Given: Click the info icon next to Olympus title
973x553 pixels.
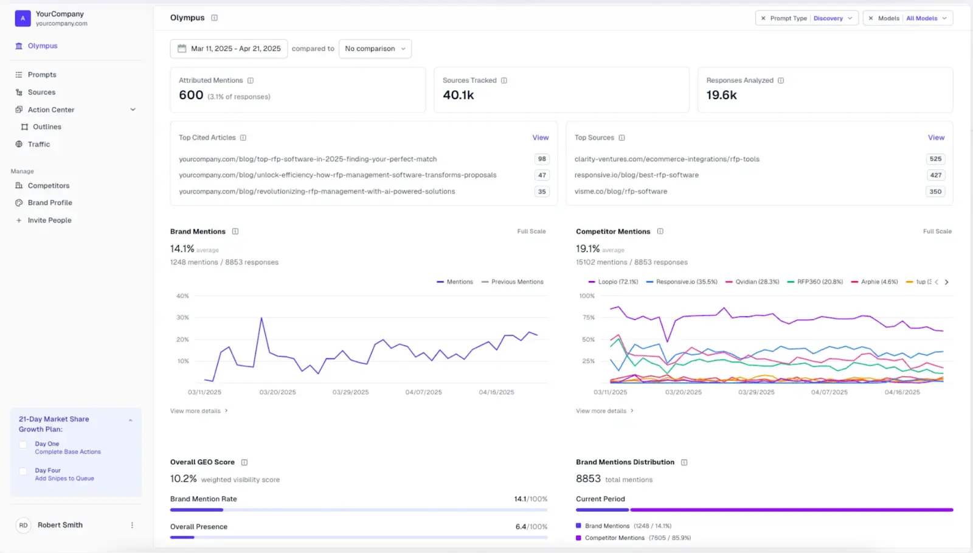Looking at the screenshot, I should 214,18.
